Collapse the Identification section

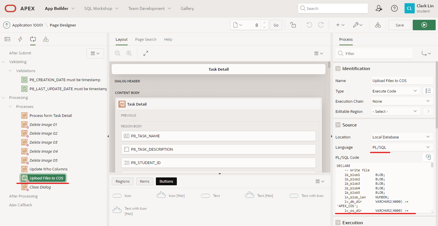[x=338, y=69]
